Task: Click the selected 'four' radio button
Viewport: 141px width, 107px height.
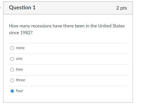Action: 12,91
